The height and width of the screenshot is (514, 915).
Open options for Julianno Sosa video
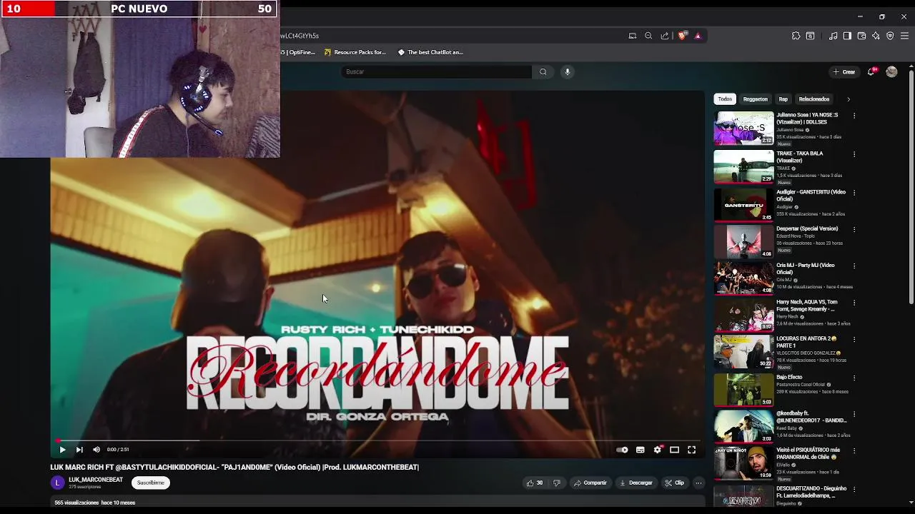(854, 116)
